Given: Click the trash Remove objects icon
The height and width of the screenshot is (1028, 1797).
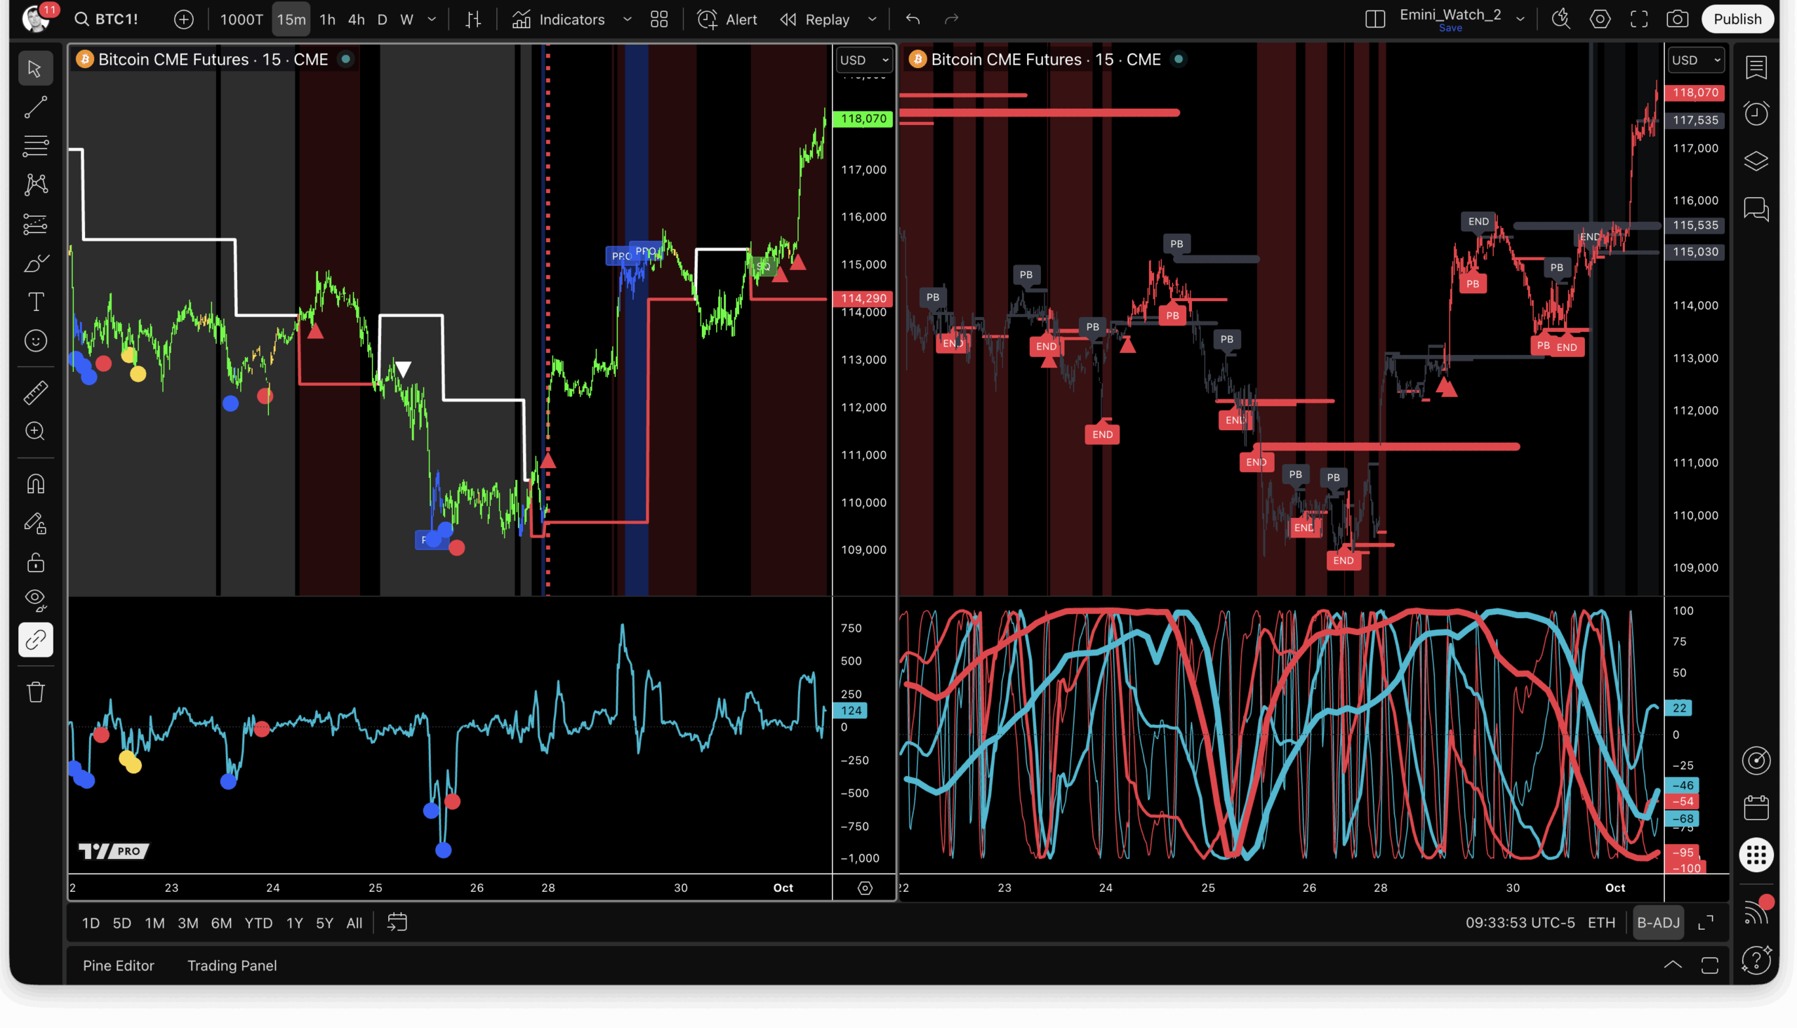Looking at the screenshot, I should pyautogui.click(x=35, y=692).
